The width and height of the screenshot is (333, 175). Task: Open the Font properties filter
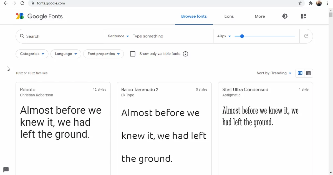point(104,54)
